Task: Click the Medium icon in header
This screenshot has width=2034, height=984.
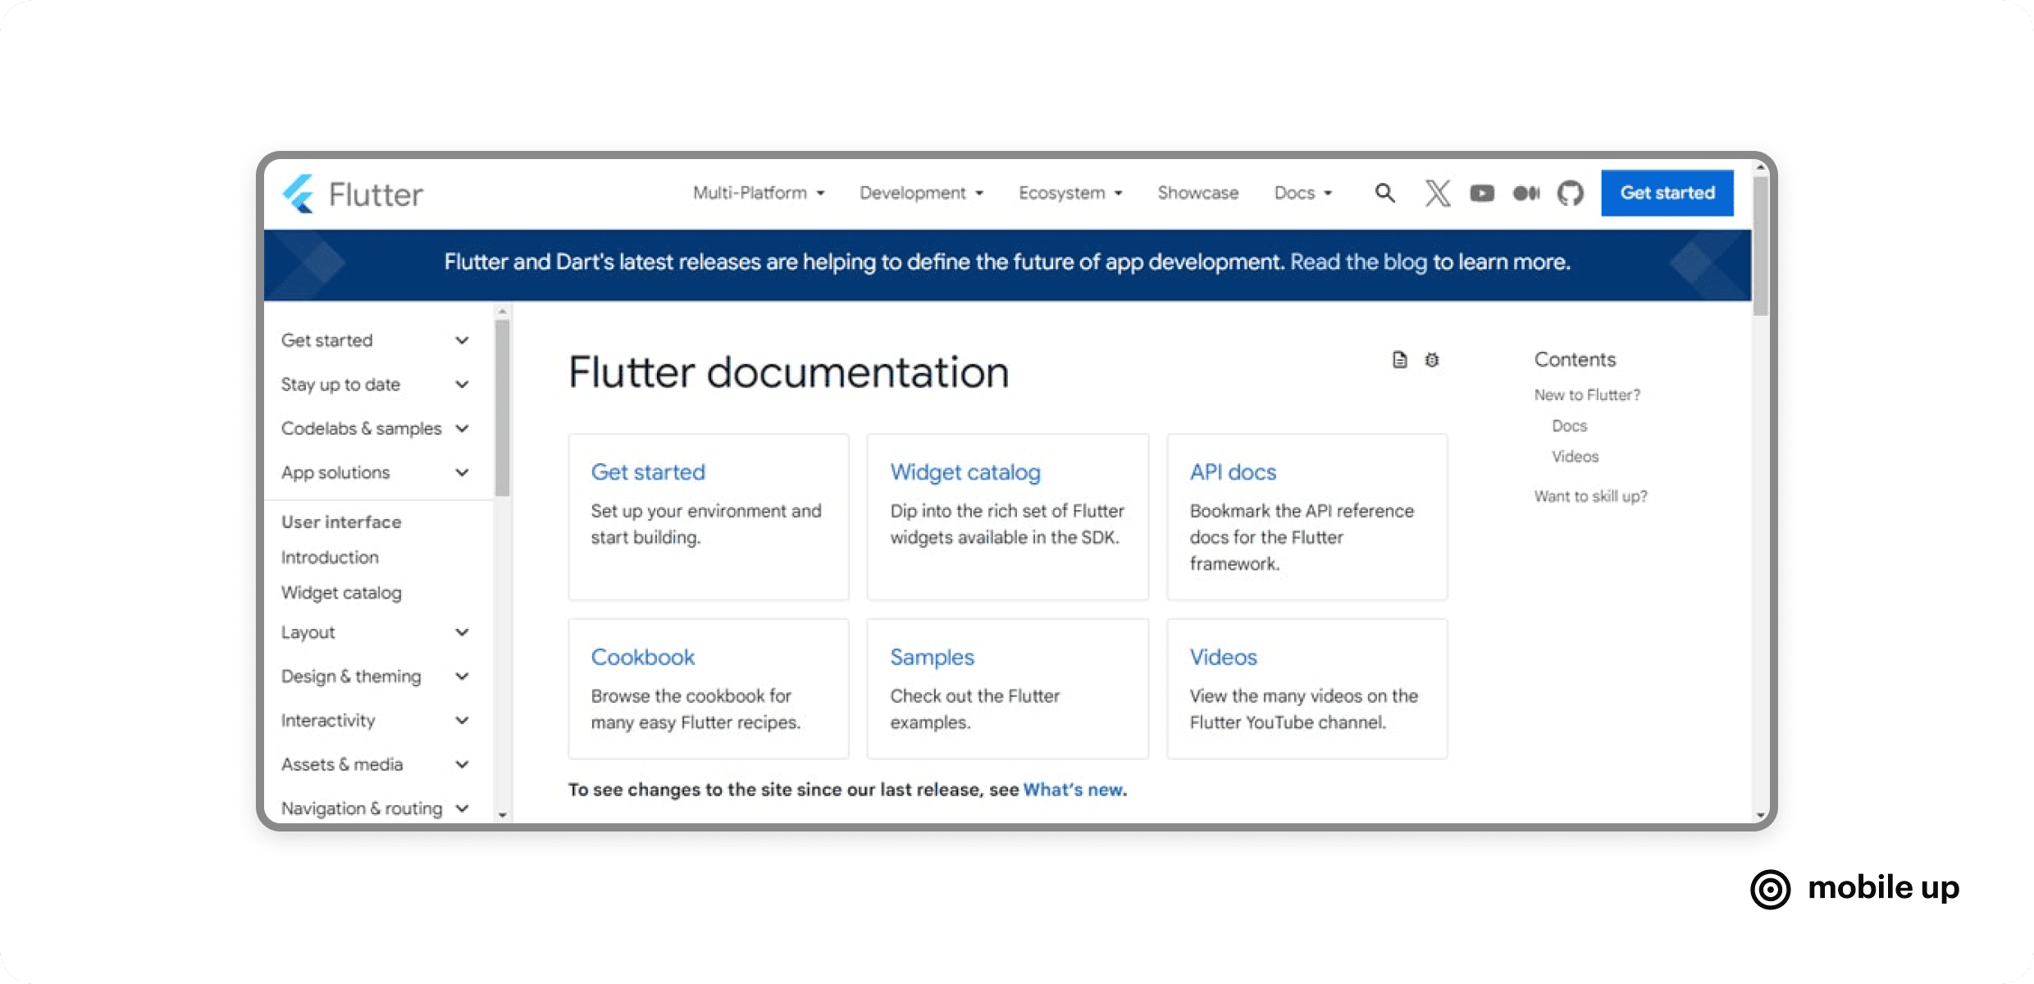Action: 1525,194
